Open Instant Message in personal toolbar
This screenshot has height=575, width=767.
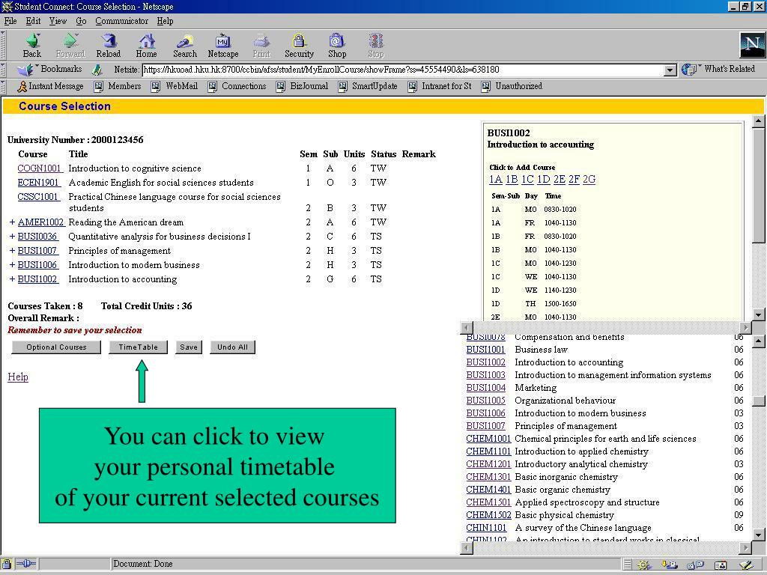coord(50,86)
